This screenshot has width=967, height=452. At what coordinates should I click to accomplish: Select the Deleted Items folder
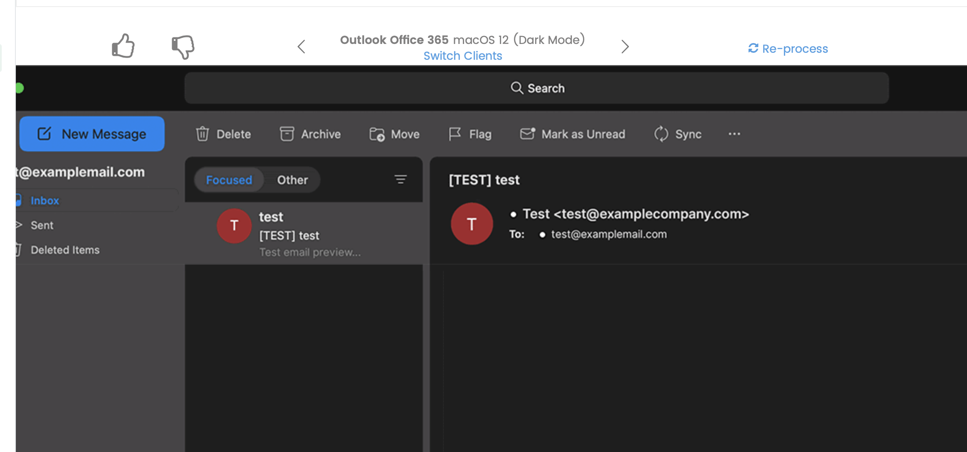(x=97, y=250)
